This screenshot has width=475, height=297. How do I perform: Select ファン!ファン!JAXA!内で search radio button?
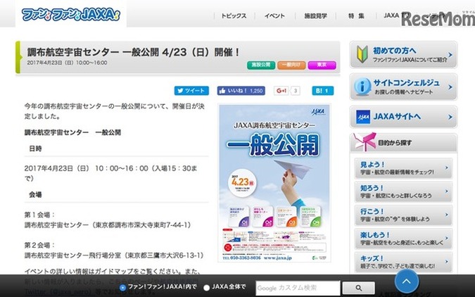[122, 288]
